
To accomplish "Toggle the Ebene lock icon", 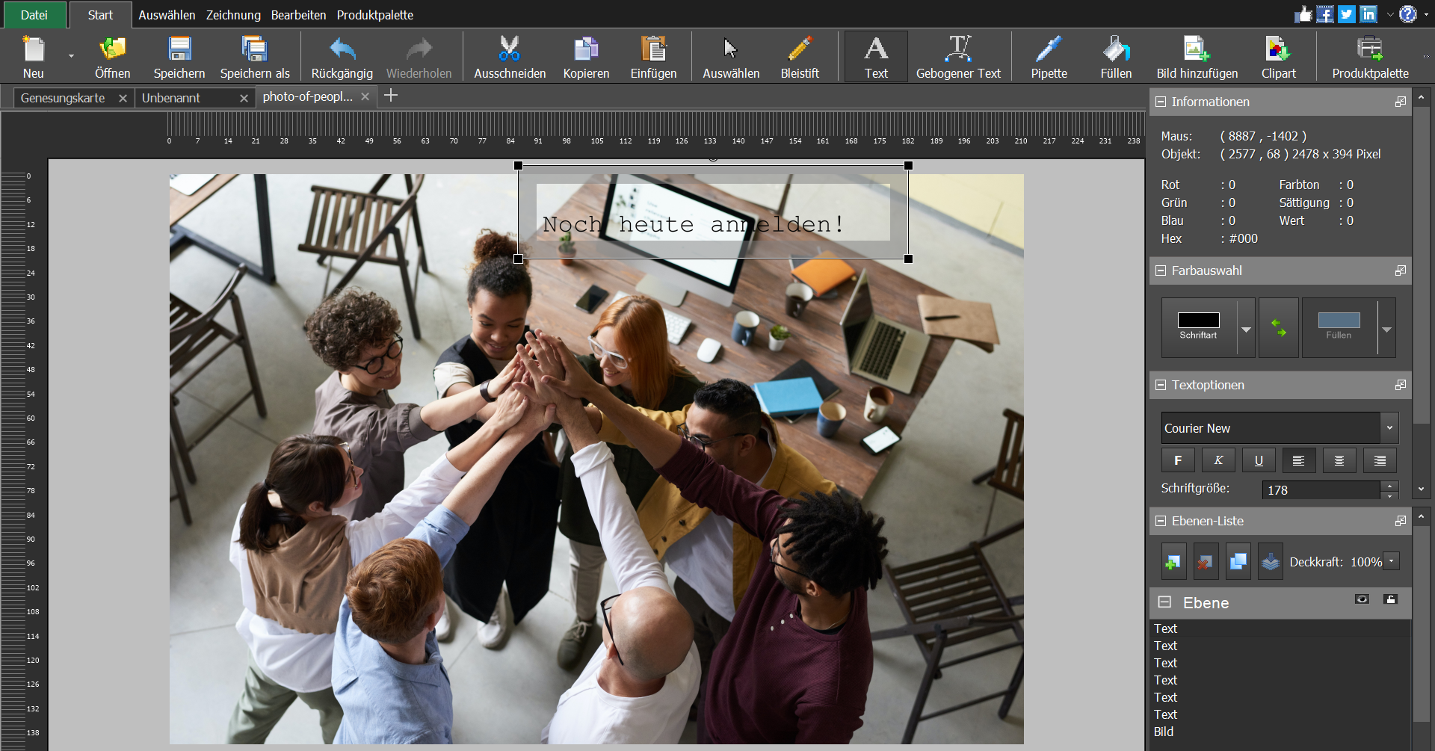I will pyautogui.click(x=1390, y=599).
